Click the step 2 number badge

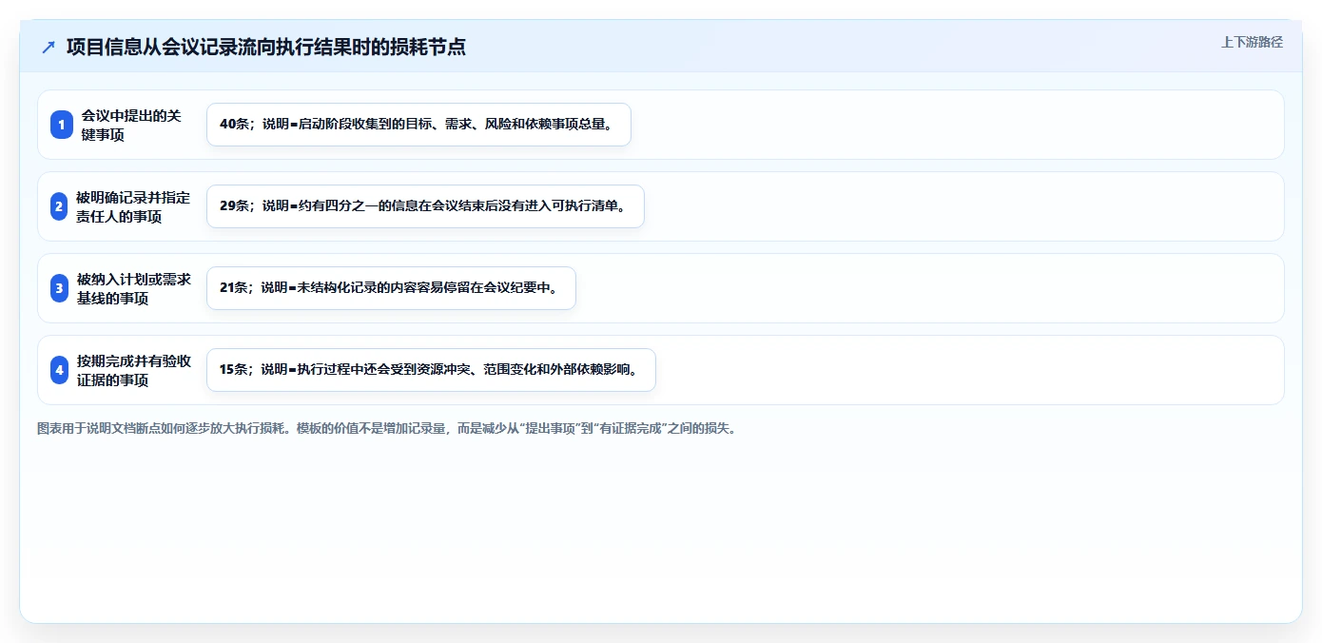click(59, 206)
